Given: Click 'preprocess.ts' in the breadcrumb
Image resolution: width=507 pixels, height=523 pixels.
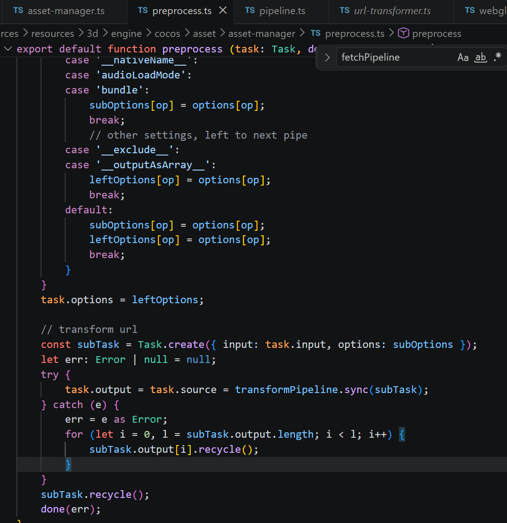Looking at the screenshot, I should [x=355, y=34].
